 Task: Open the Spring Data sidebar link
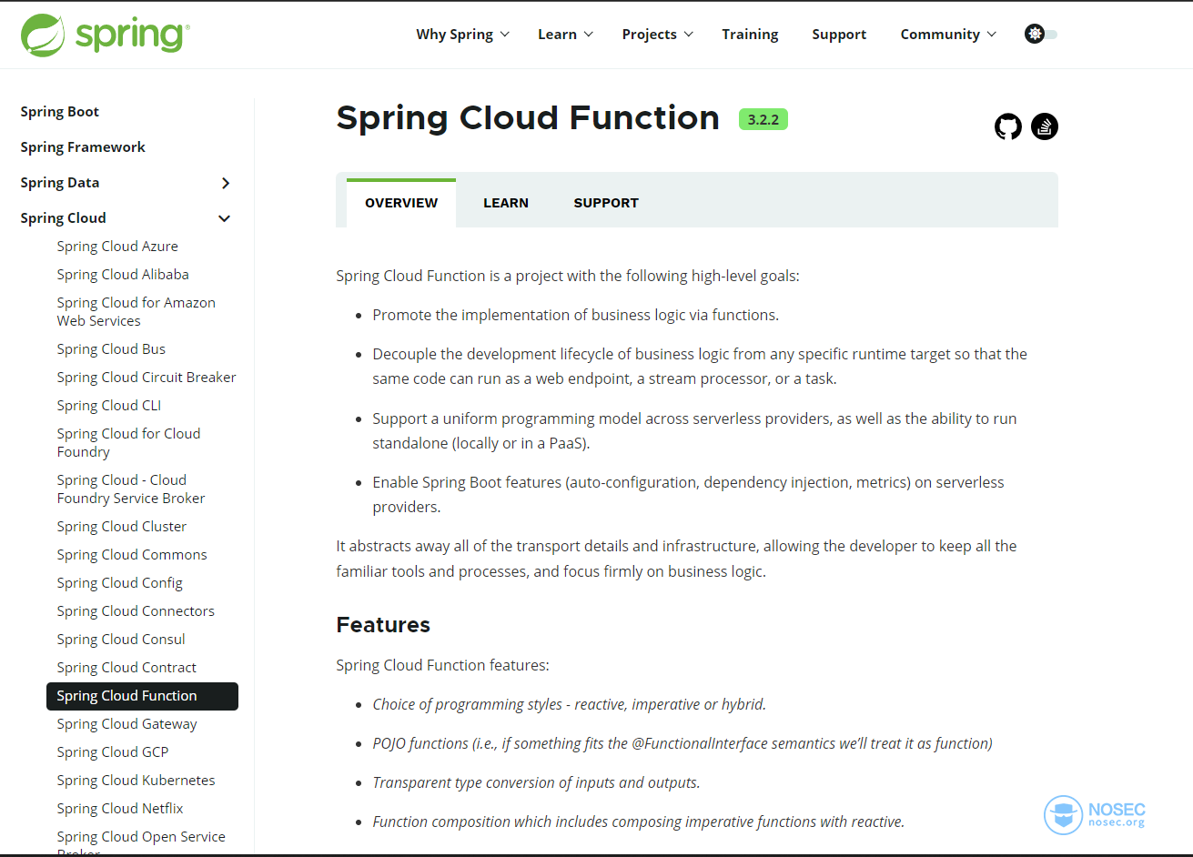pyautogui.click(x=60, y=183)
